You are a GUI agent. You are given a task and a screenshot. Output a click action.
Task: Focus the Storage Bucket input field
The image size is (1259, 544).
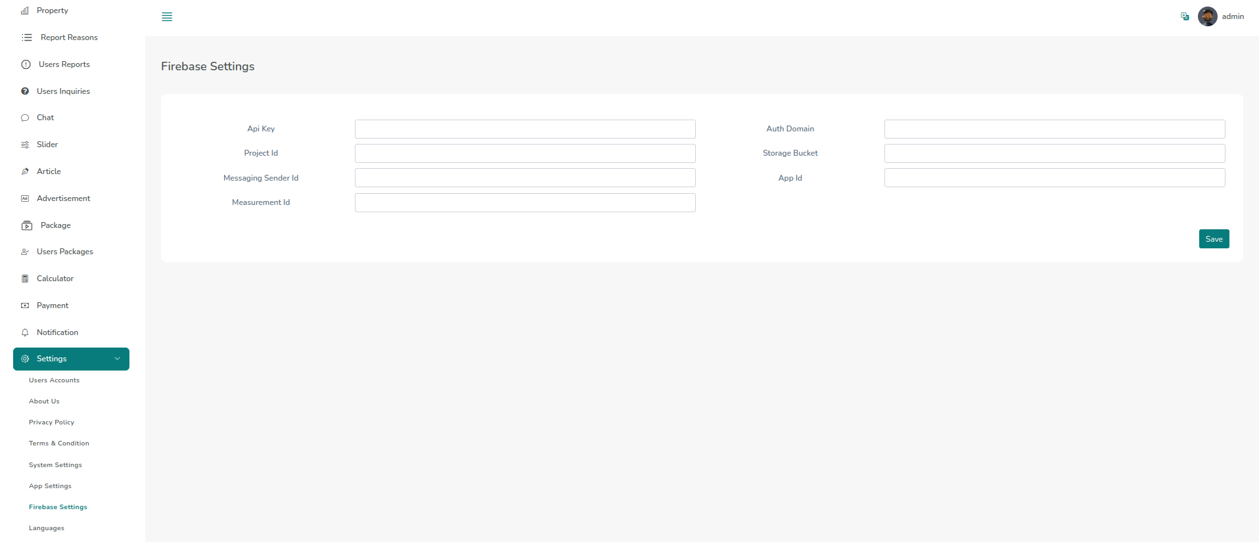pyautogui.click(x=1055, y=153)
